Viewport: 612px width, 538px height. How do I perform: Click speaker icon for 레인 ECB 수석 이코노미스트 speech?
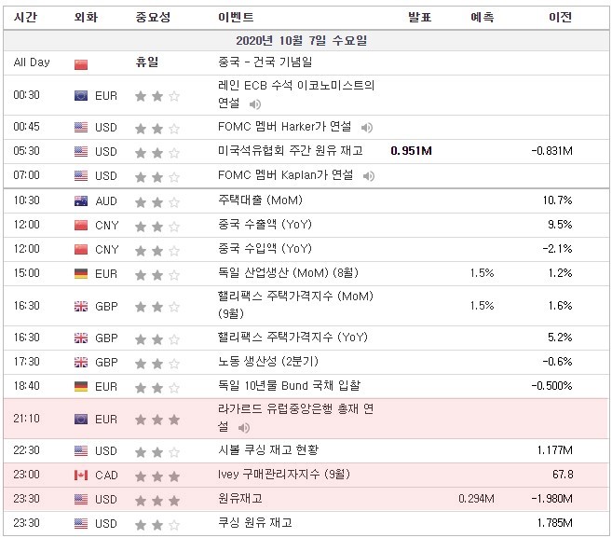tap(255, 104)
